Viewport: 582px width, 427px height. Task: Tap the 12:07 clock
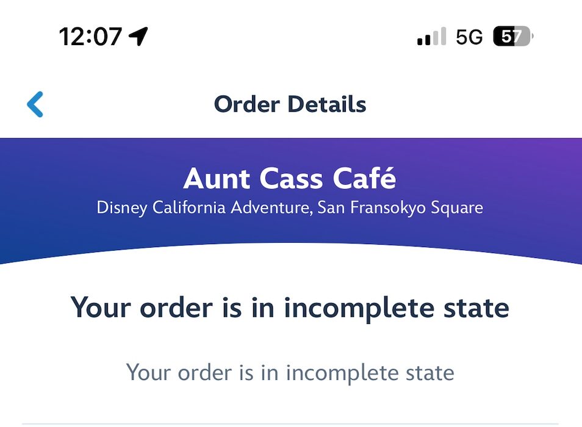coord(90,37)
